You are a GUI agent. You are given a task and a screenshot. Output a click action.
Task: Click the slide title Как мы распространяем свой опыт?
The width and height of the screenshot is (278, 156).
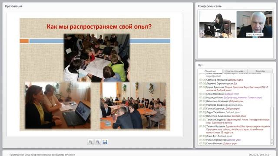click(x=99, y=27)
